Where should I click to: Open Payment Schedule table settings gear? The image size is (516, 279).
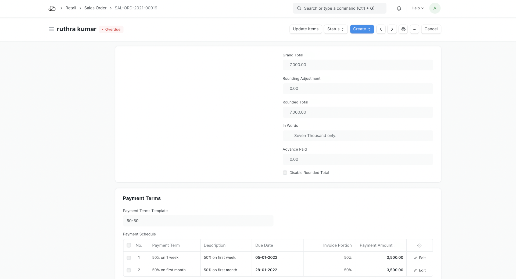click(419, 245)
